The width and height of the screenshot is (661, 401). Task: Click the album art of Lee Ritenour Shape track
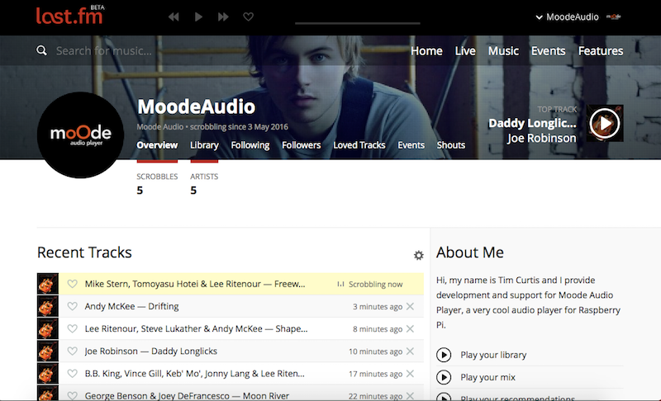(x=48, y=328)
